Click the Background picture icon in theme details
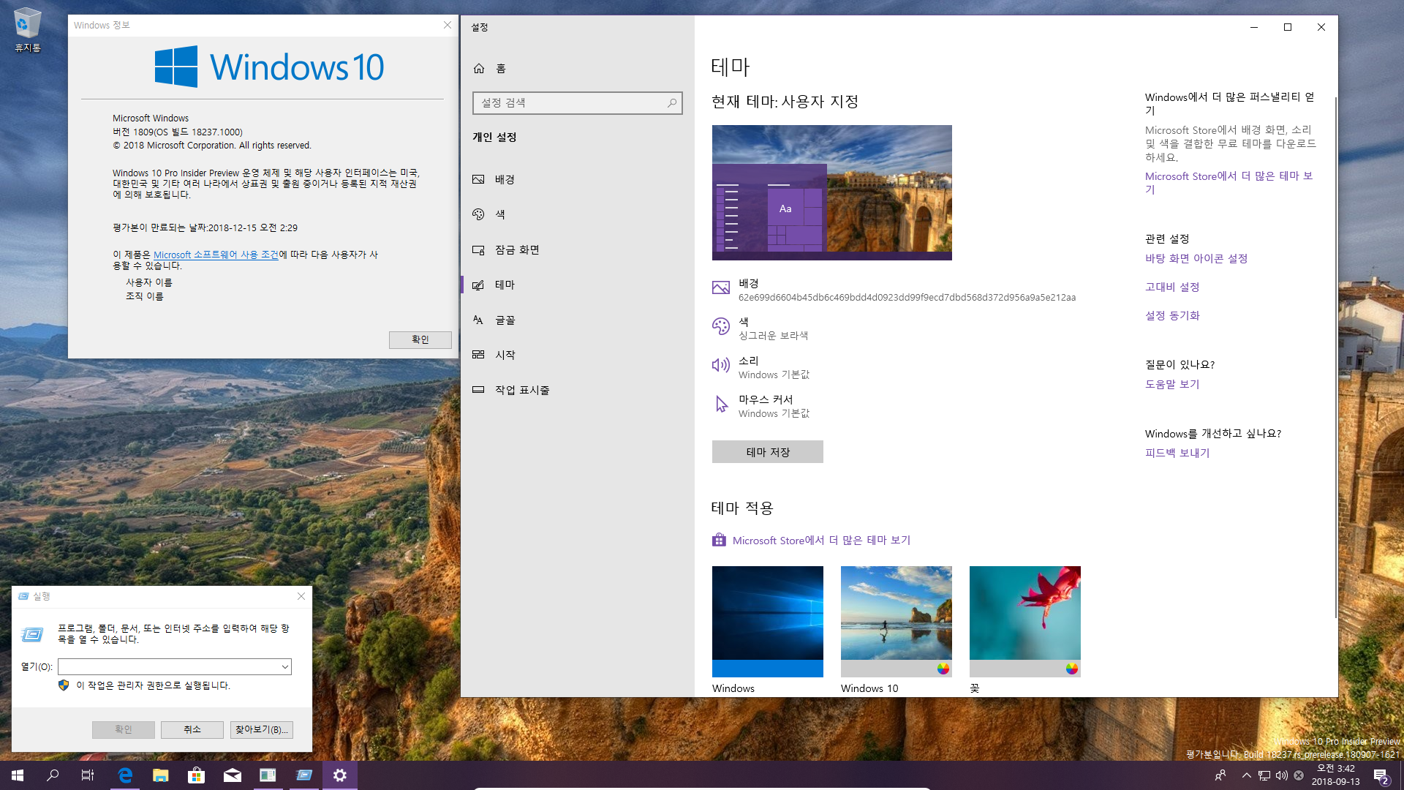 (721, 288)
